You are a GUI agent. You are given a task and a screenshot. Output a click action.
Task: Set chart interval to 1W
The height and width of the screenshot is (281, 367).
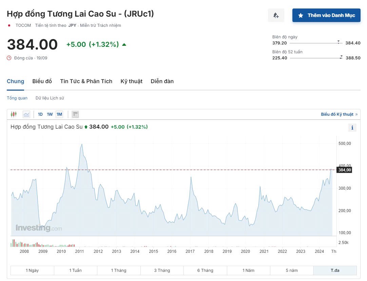point(50,114)
